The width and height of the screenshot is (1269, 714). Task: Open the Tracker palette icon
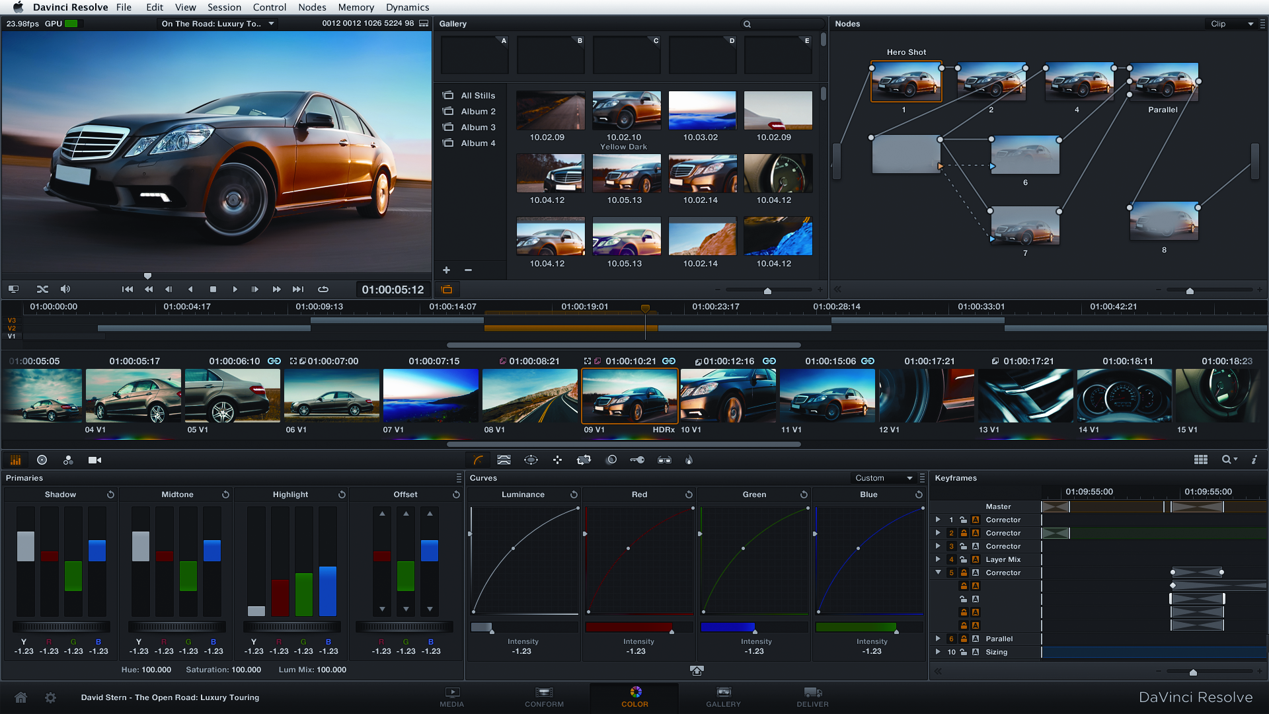pos(557,460)
